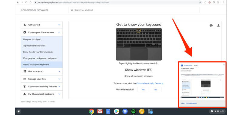Image resolution: width=242 pixels, height=115 pixels.
Task: Select 'Top keyboard shortcuts' tutorial
Action: click(42, 46)
